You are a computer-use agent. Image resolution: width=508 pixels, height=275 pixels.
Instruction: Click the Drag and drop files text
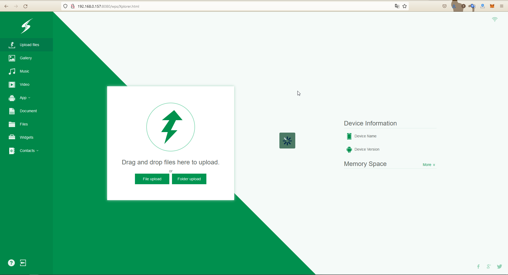pyautogui.click(x=171, y=162)
